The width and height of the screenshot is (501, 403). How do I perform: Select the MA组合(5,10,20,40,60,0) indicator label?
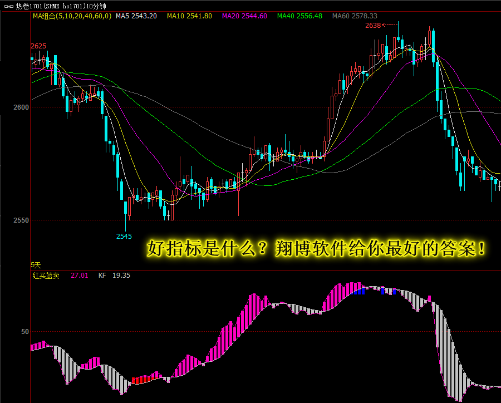point(72,16)
